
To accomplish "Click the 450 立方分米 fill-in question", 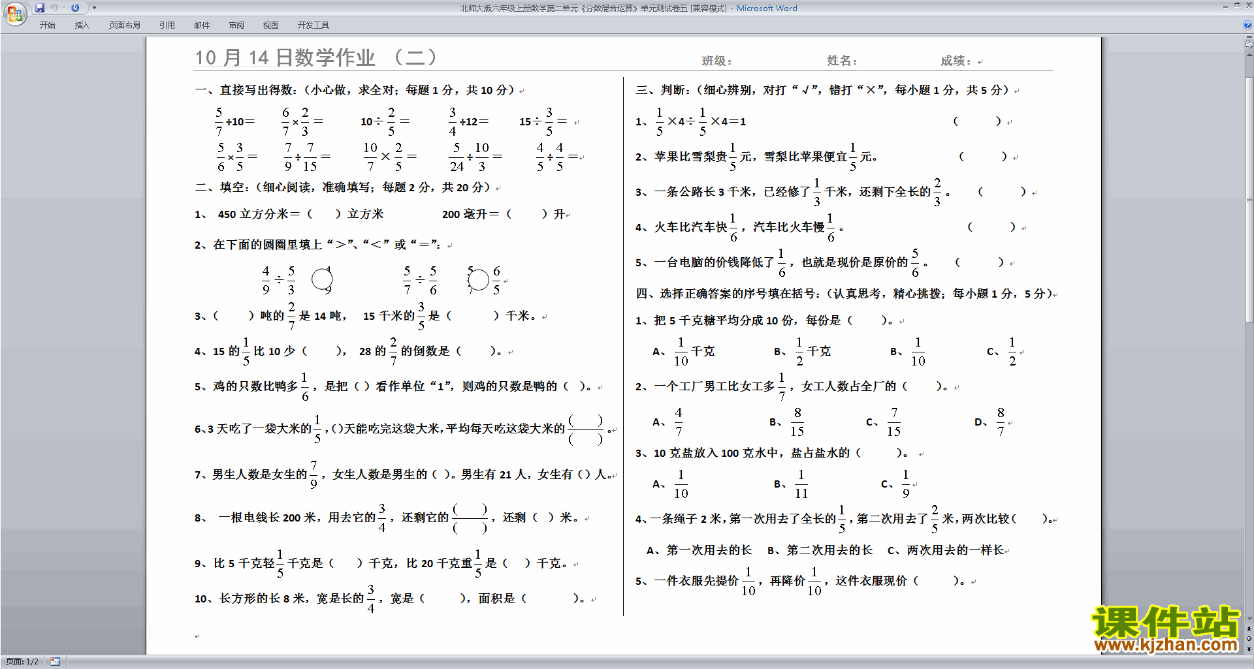I will click(x=289, y=214).
